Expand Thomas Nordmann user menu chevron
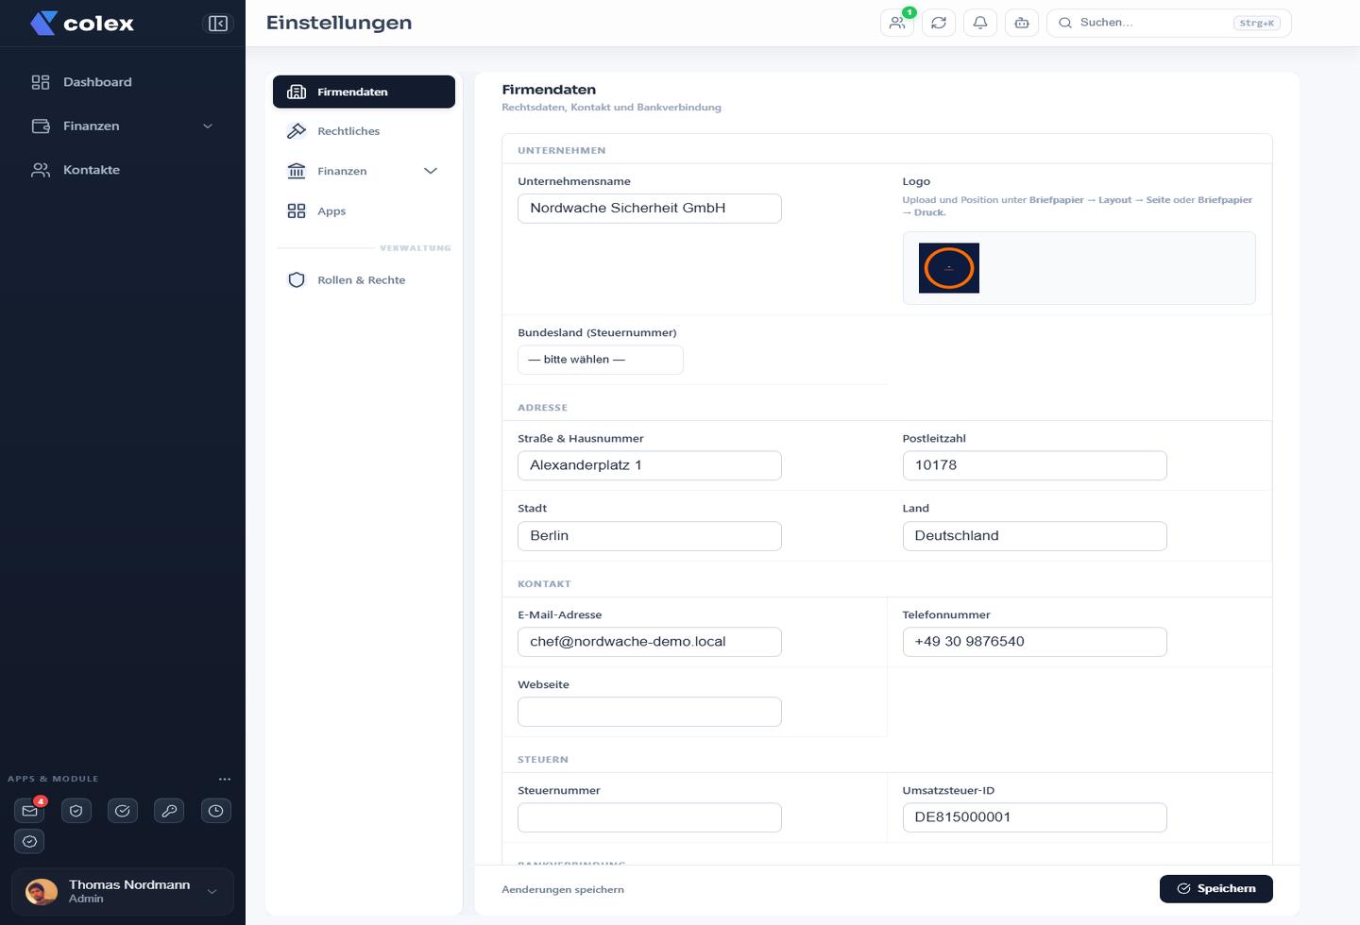 tap(212, 892)
